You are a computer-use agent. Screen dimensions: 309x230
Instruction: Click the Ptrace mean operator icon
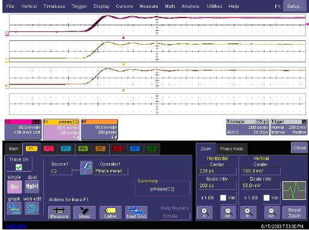tap(86, 168)
